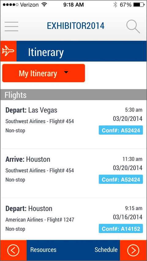This screenshot has height=261, width=147.
Task: Go back with left arrow circle
Action: click(x=13, y=250)
